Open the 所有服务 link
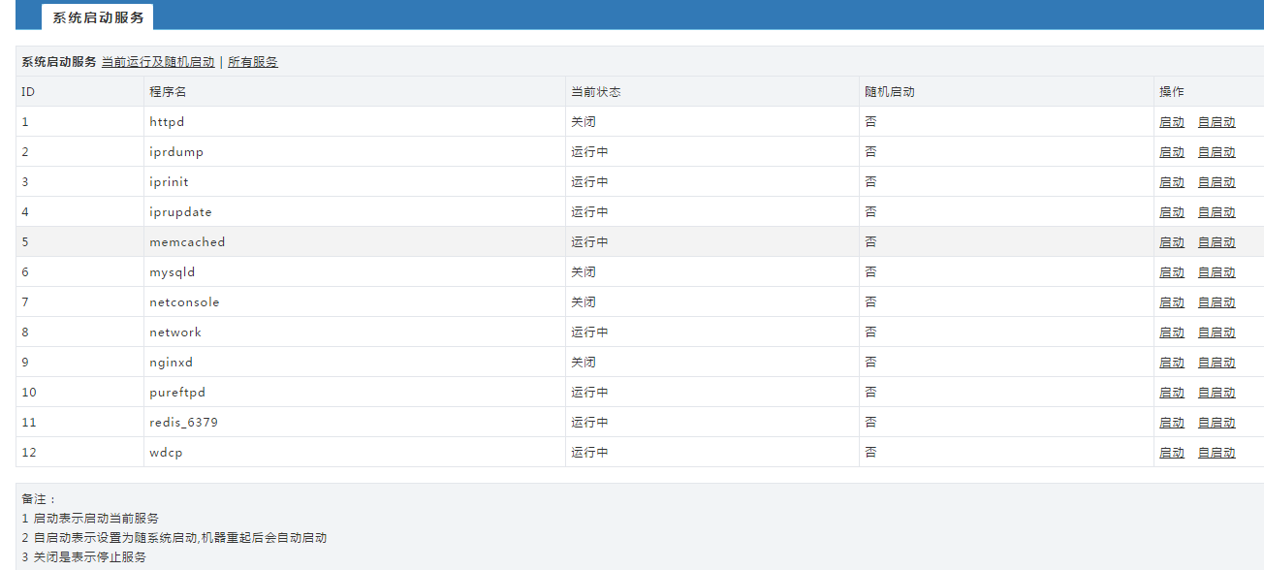The width and height of the screenshot is (1264, 570). click(x=253, y=62)
